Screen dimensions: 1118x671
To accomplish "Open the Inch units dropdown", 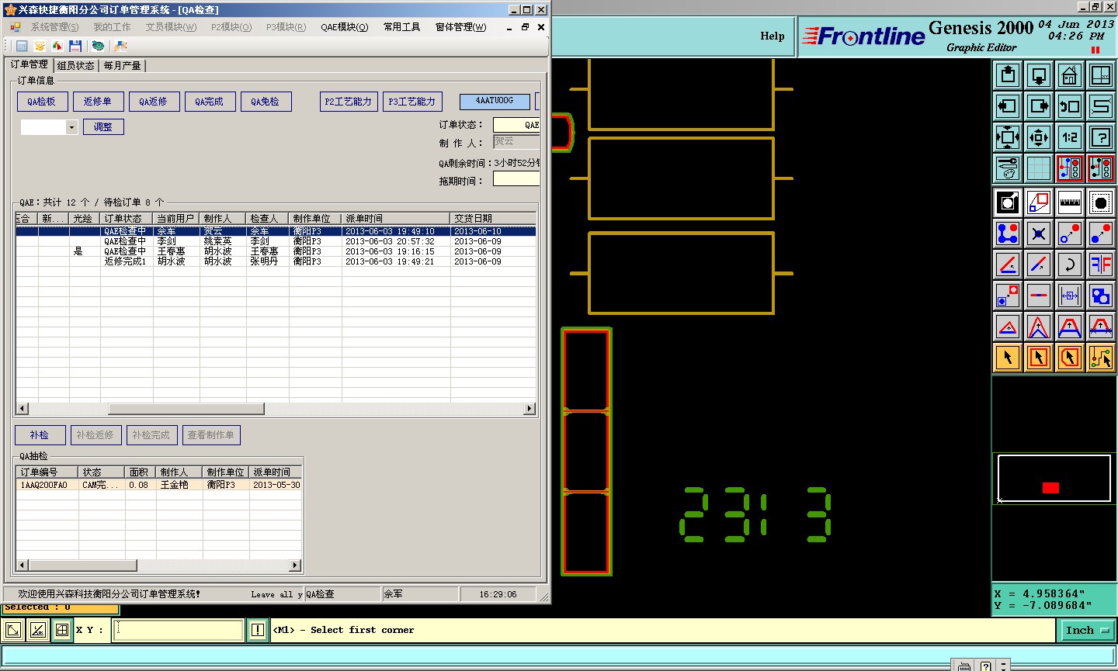I will click(1086, 631).
